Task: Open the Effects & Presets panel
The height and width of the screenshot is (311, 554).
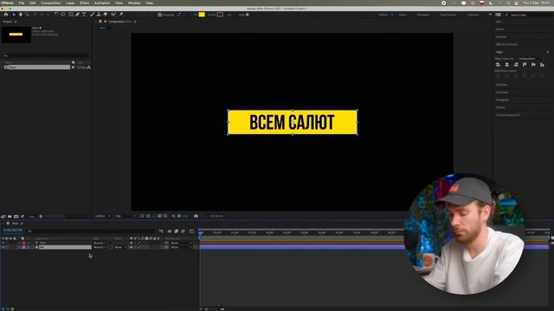Action: [x=506, y=44]
